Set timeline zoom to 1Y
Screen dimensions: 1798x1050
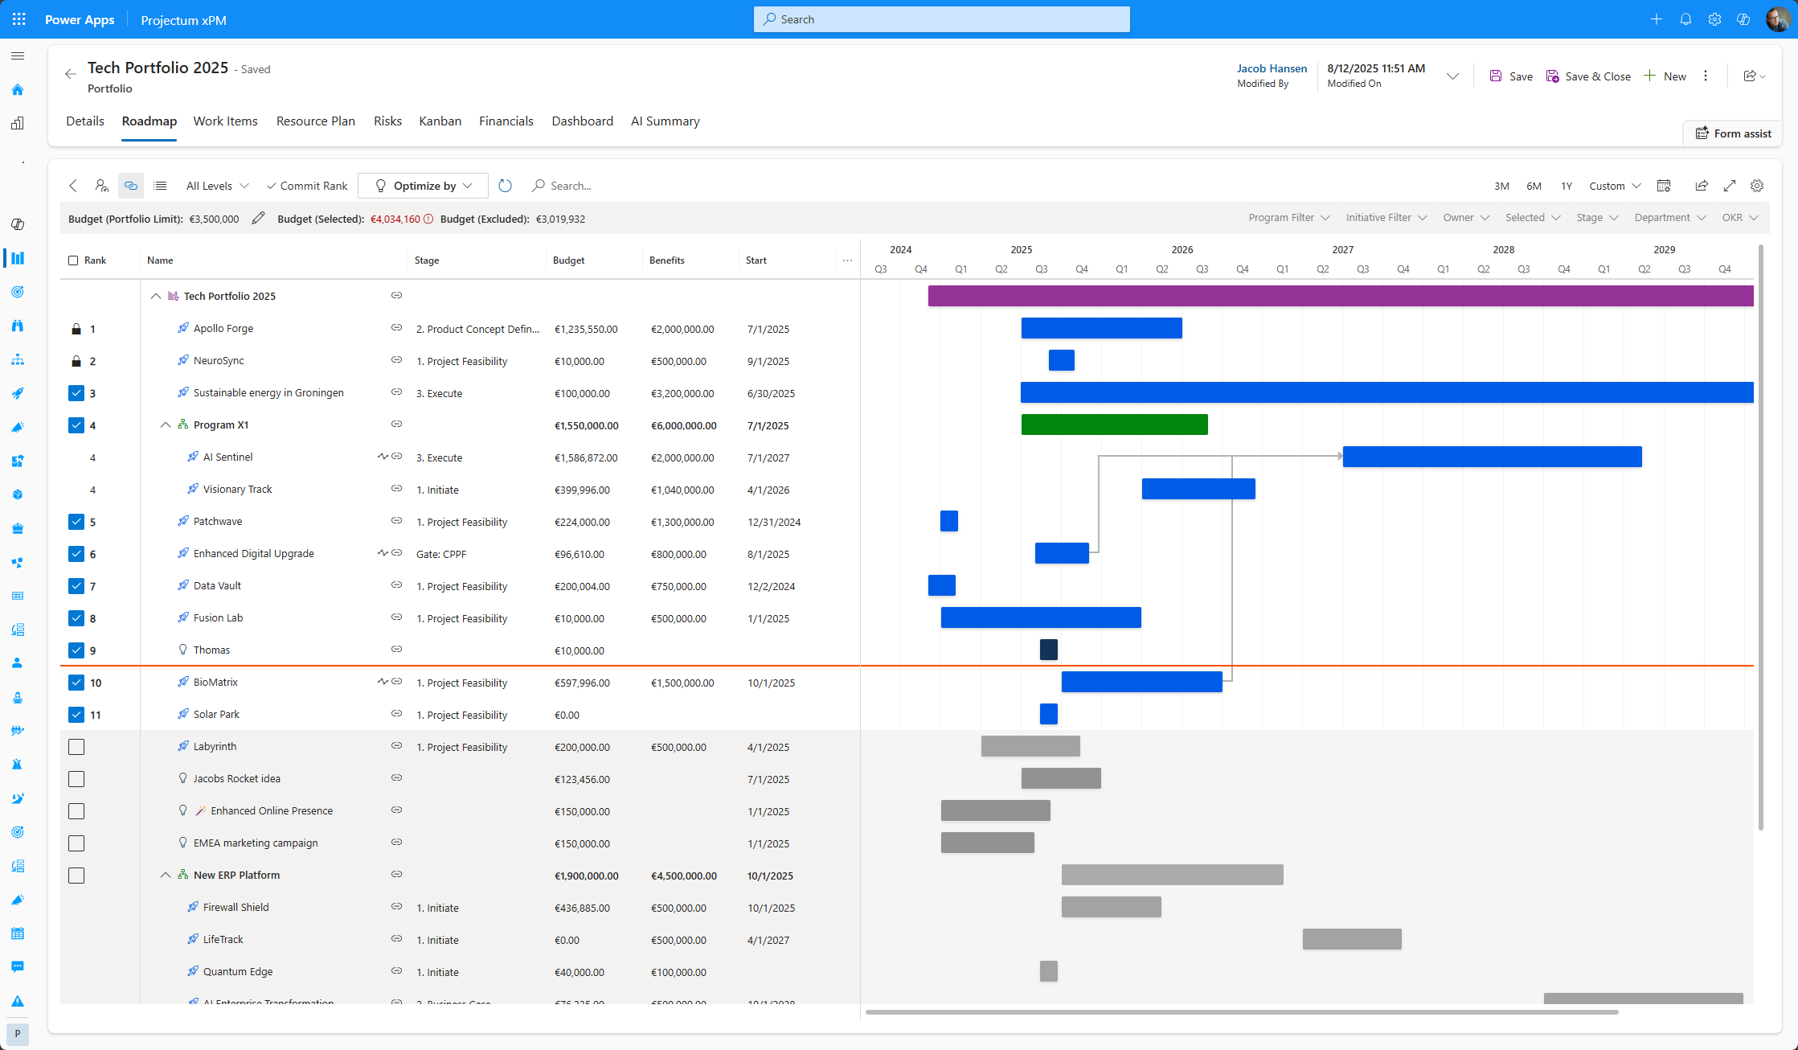pyautogui.click(x=1567, y=186)
